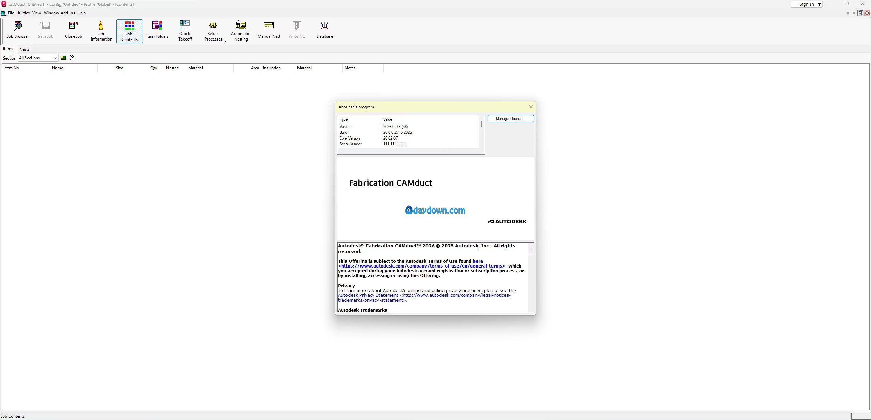Open the View menu
871x420 pixels.
pyautogui.click(x=36, y=13)
